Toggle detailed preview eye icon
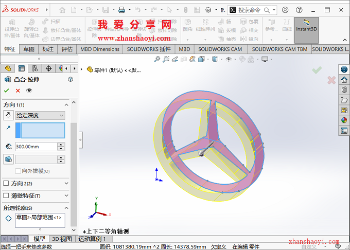Screen dimensions: 350x250 point(29,91)
